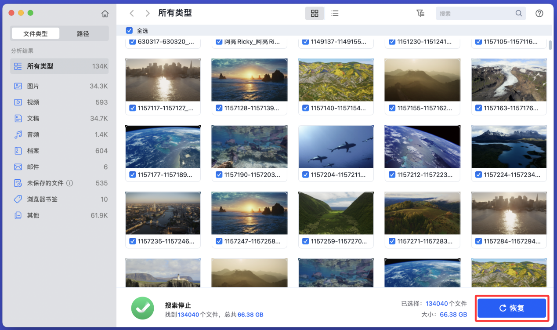
Task: Uncheck the 1157204-1157211 shark video thumbnail
Action: (x=305, y=174)
